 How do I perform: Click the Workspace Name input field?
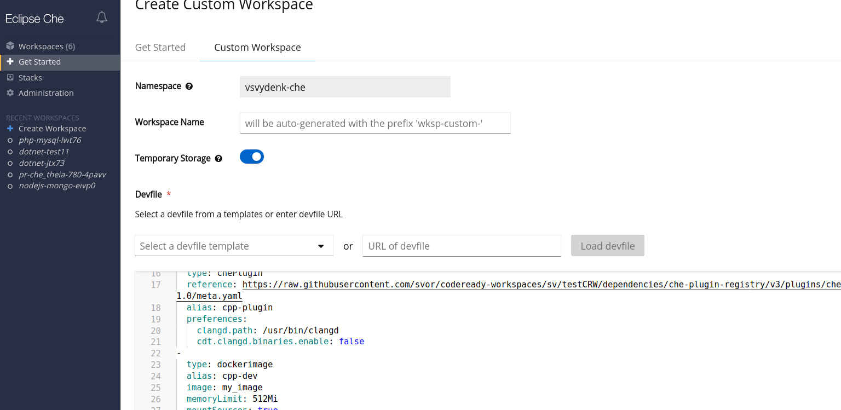375,123
